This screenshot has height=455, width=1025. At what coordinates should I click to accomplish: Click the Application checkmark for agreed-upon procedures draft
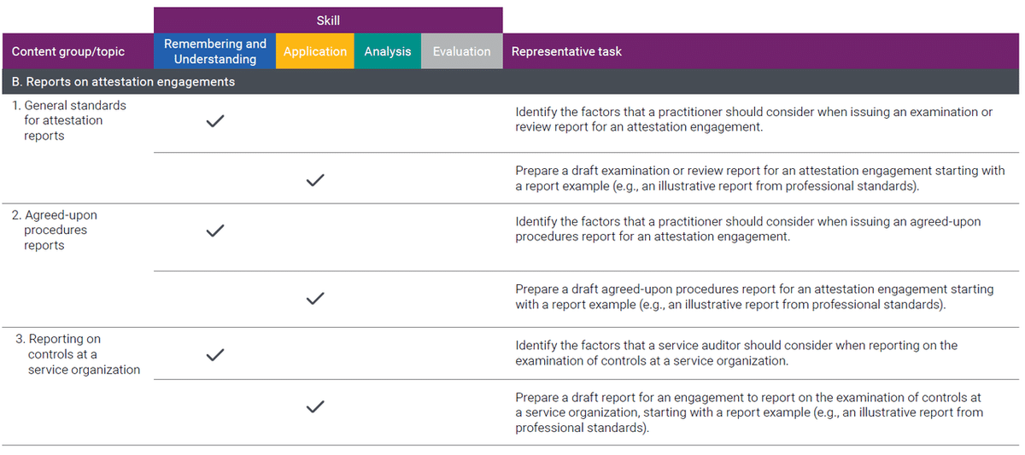[315, 298]
